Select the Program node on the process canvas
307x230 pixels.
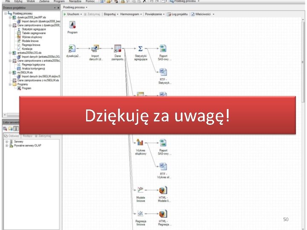tap(72, 27)
